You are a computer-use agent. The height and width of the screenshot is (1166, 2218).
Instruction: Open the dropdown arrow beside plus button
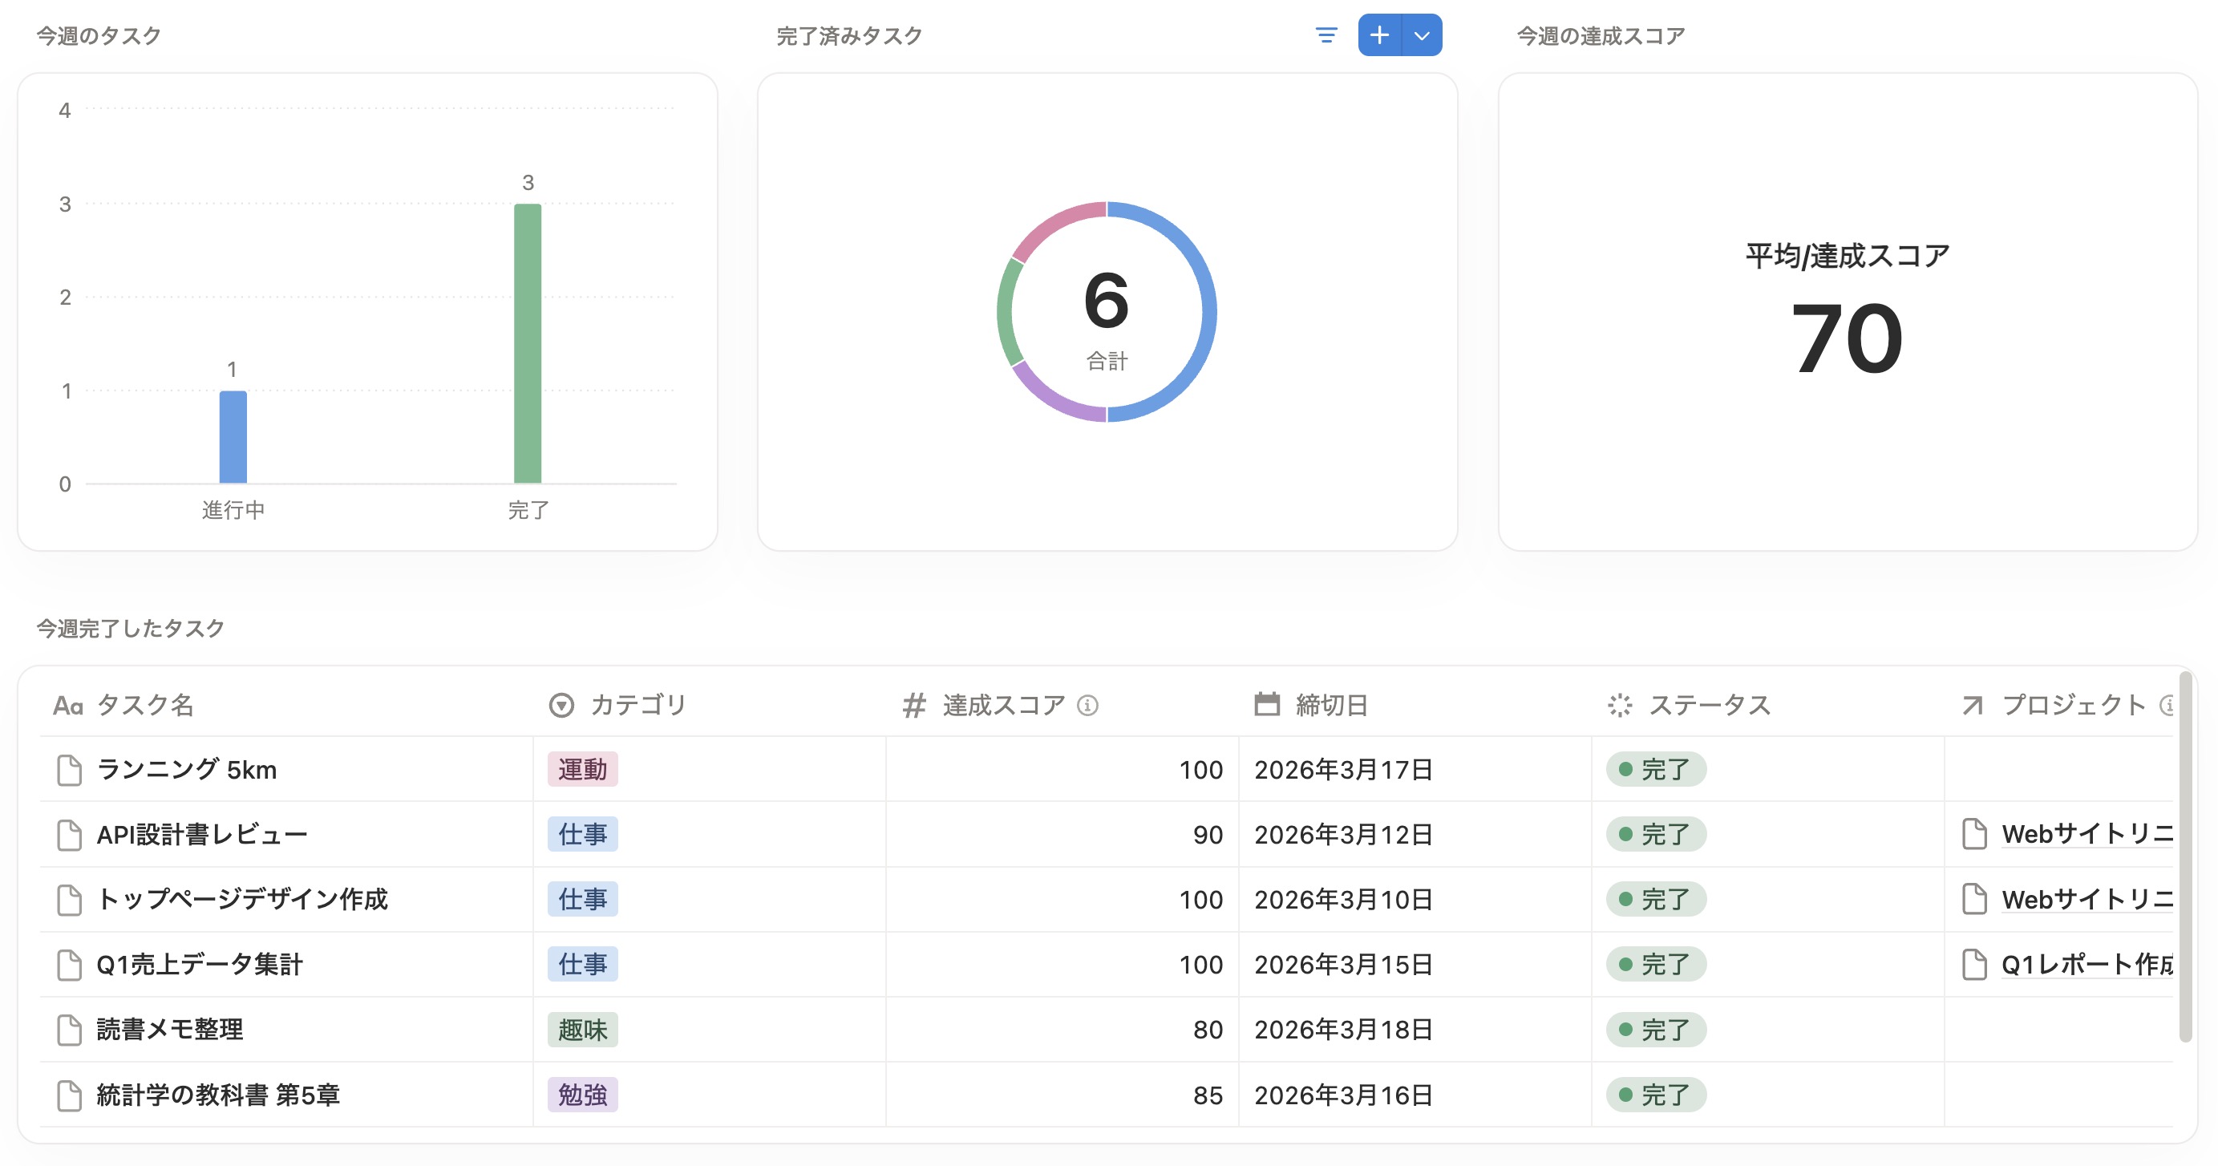pyautogui.click(x=1422, y=35)
